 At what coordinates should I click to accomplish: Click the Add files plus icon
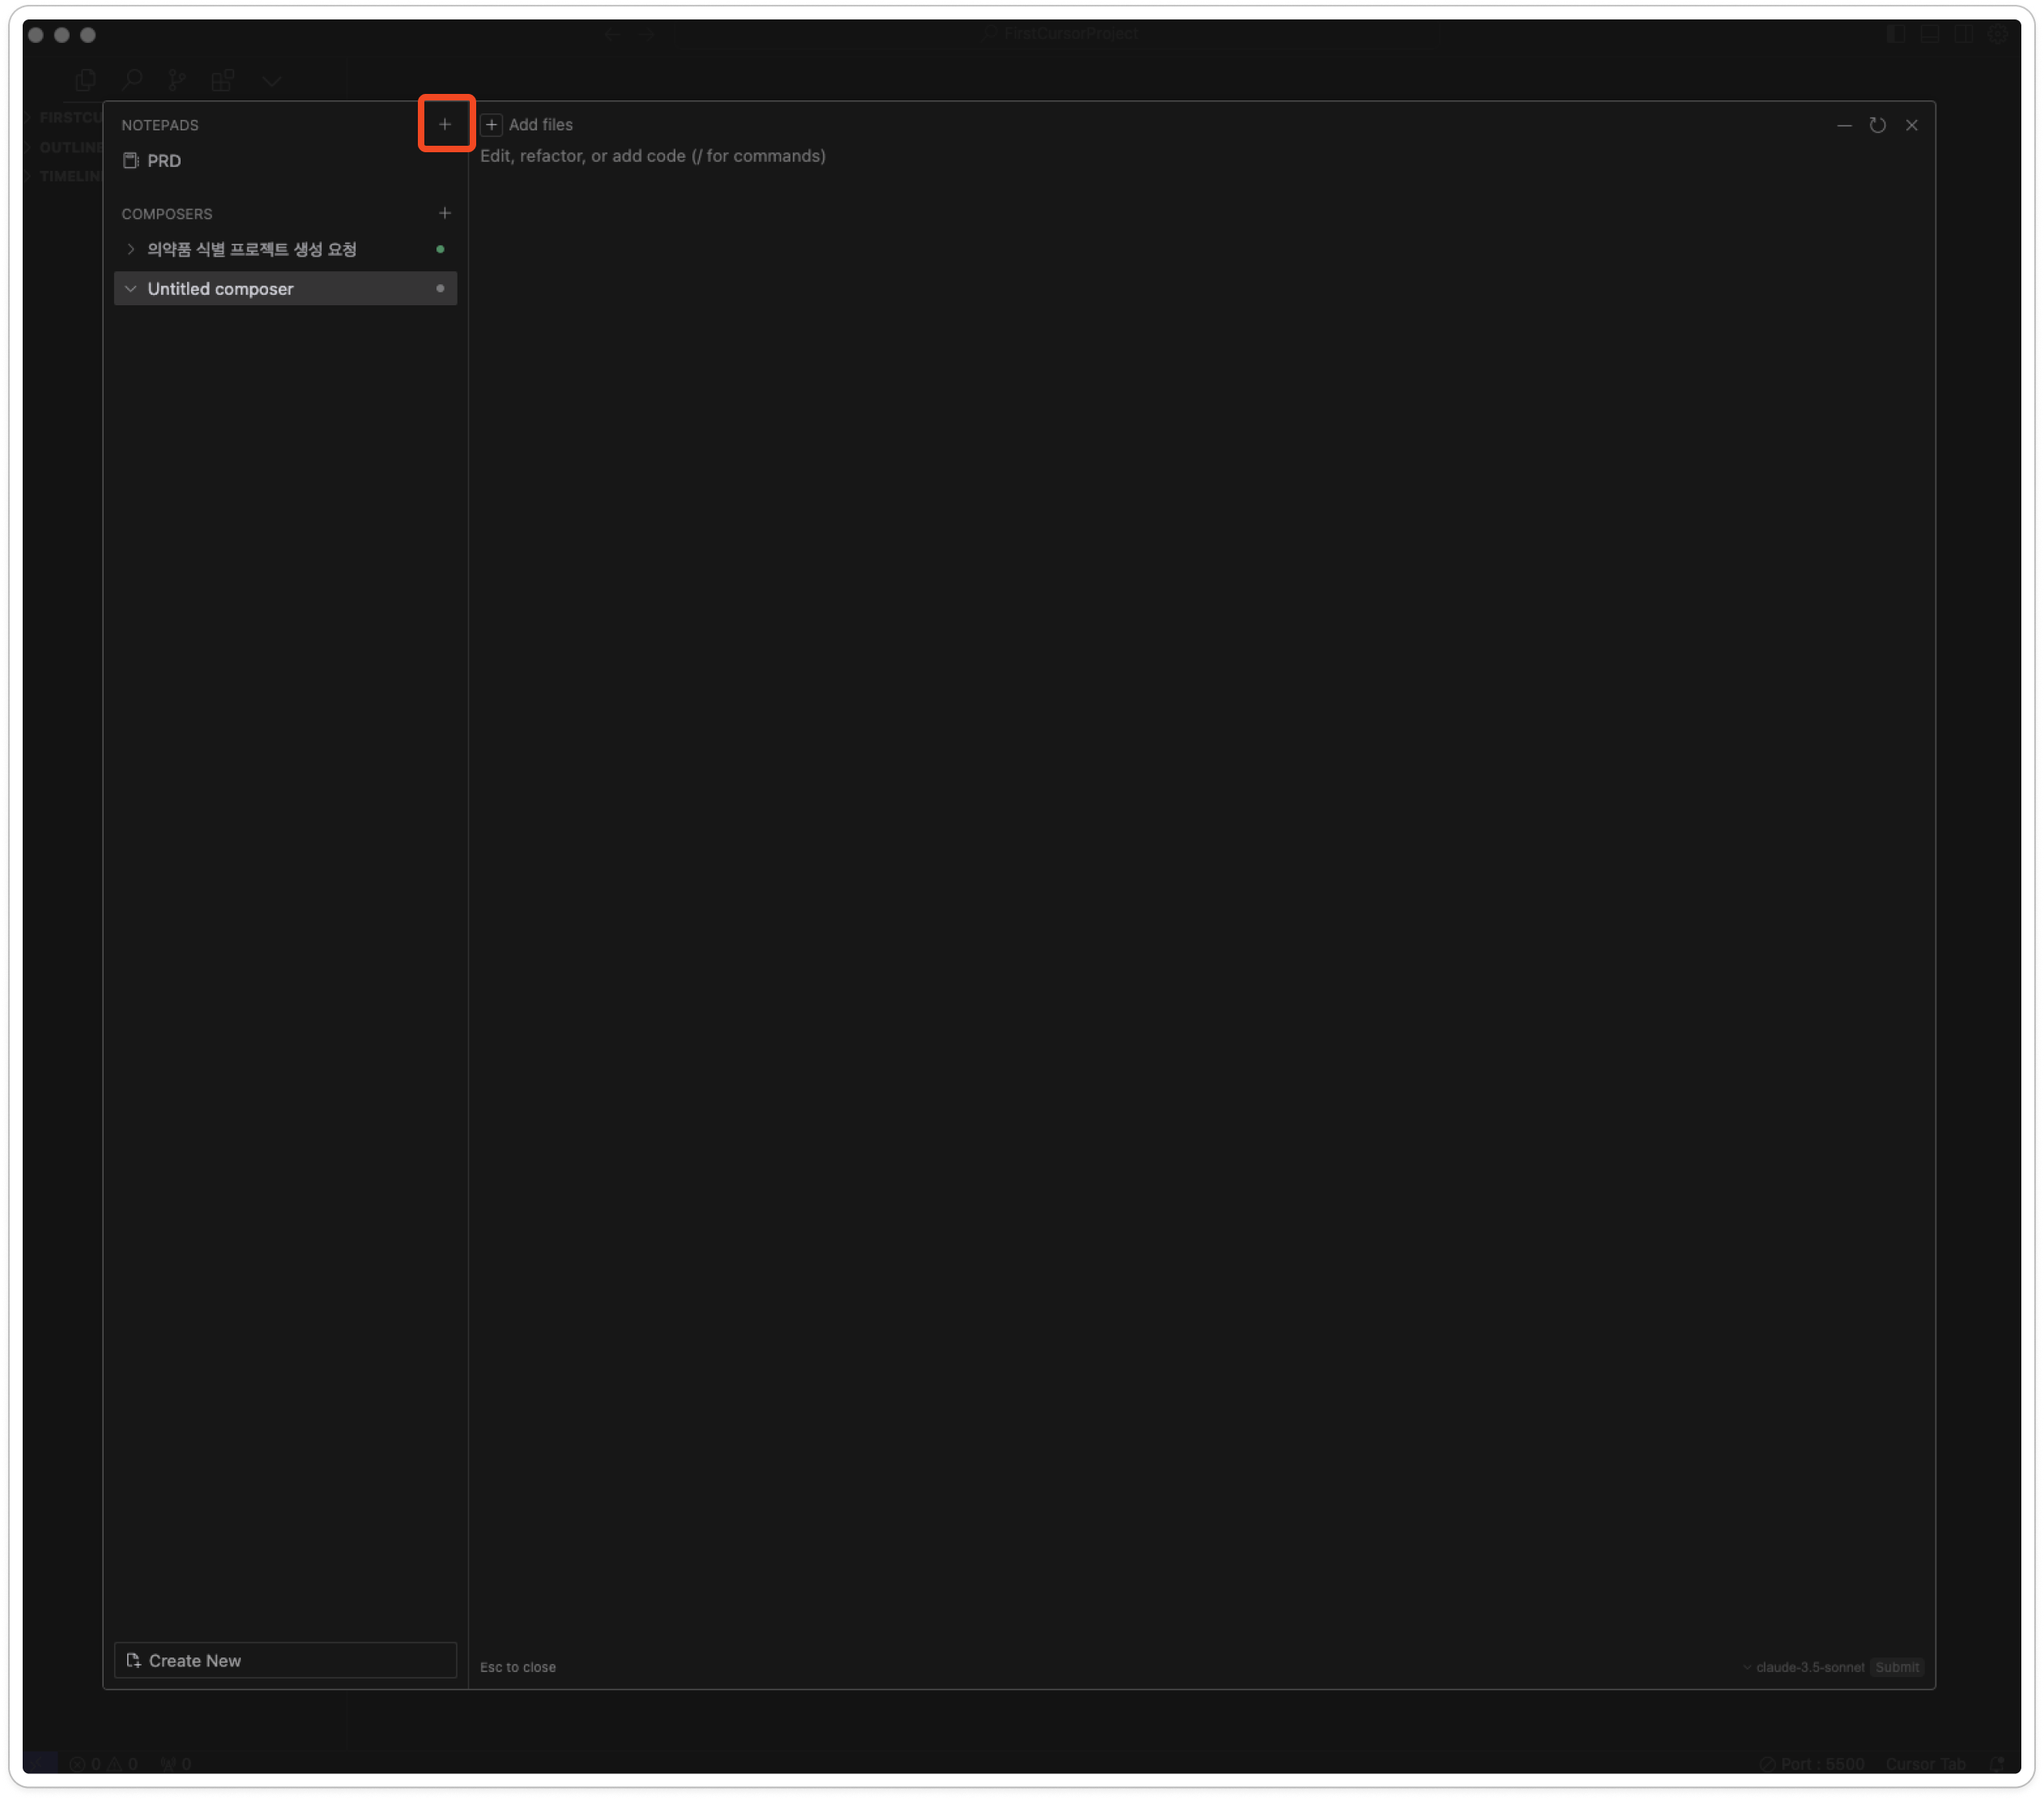491,125
